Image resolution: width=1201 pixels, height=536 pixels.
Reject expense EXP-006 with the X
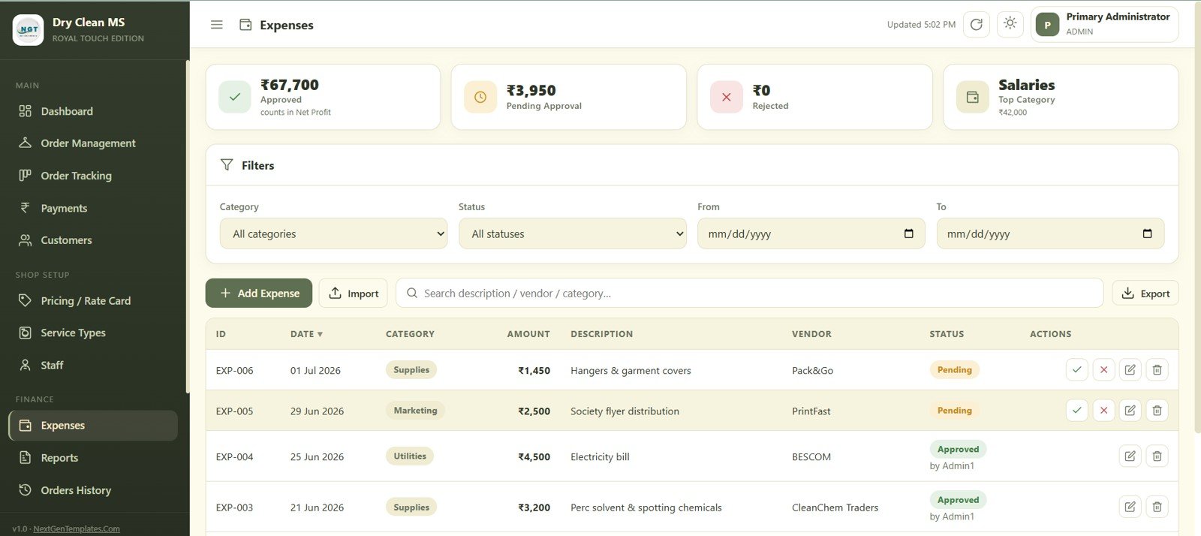click(1103, 370)
